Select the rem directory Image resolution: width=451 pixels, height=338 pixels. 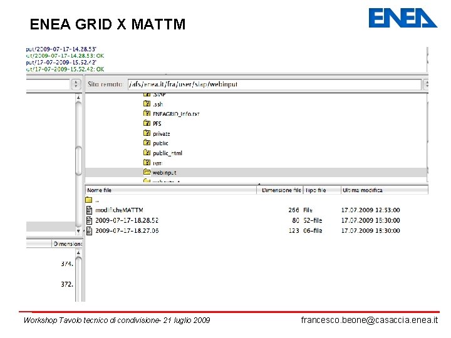(158, 163)
